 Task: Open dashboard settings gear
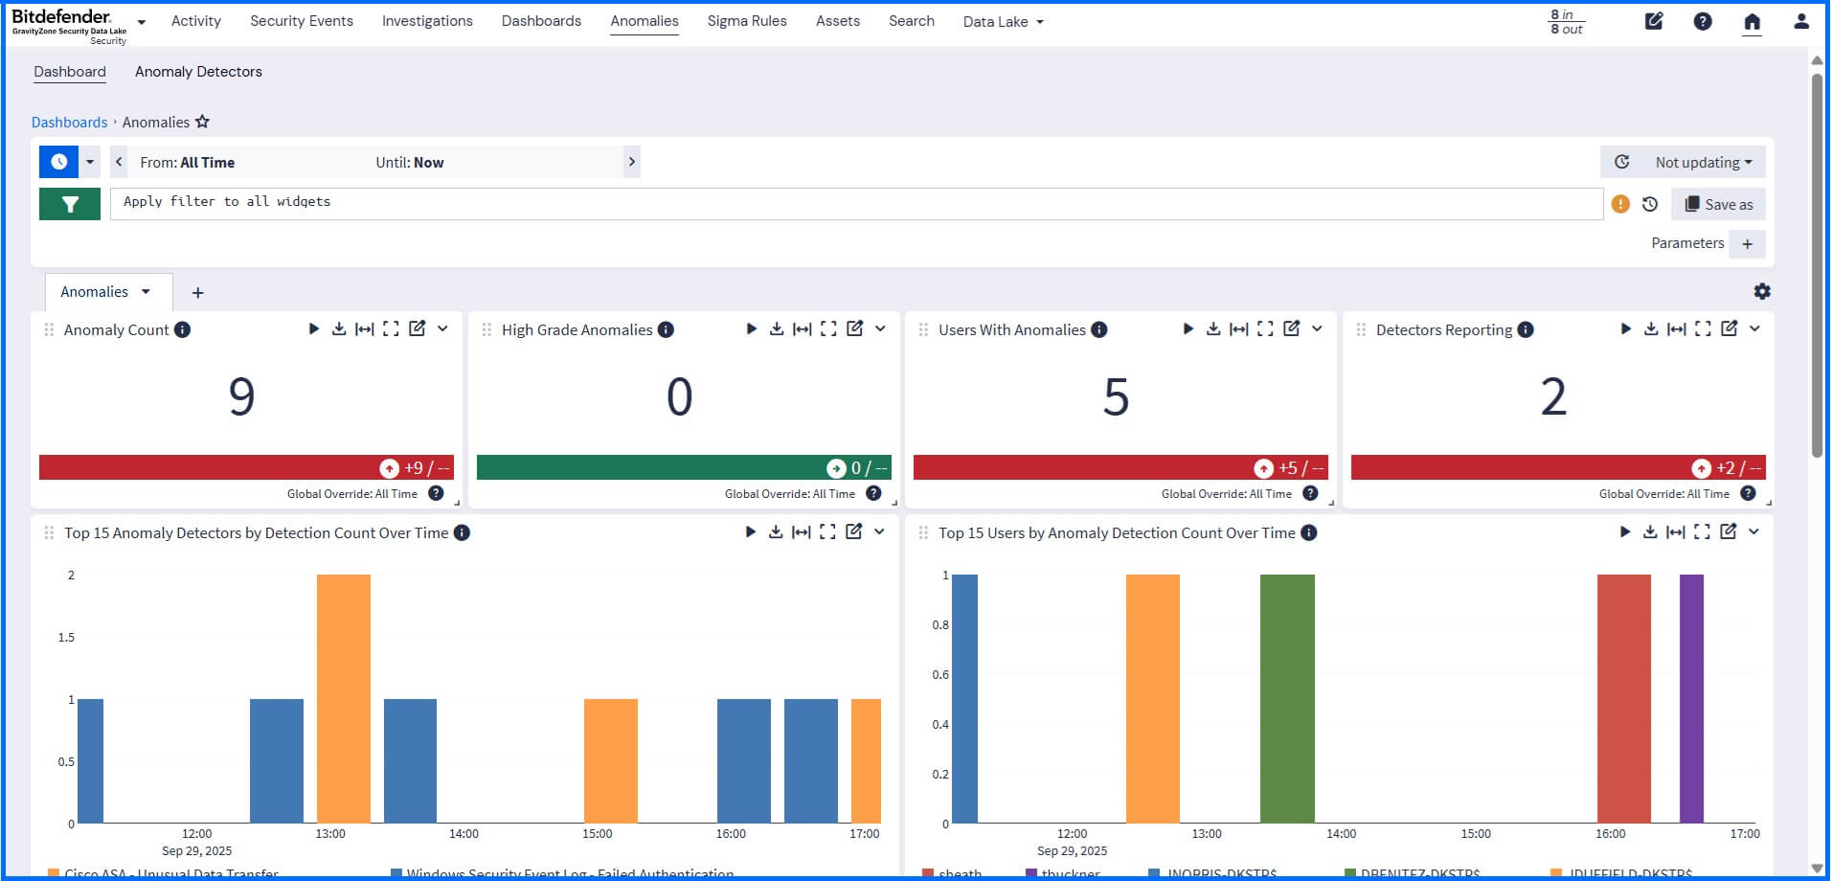[x=1762, y=291]
